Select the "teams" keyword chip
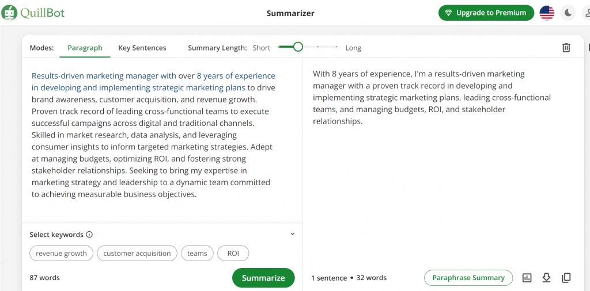 197,254
